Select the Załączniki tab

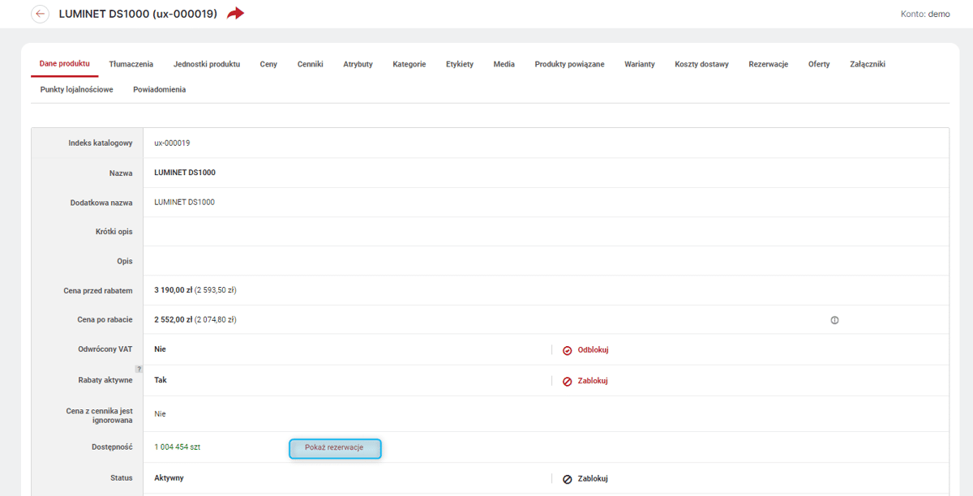coord(868,64)
